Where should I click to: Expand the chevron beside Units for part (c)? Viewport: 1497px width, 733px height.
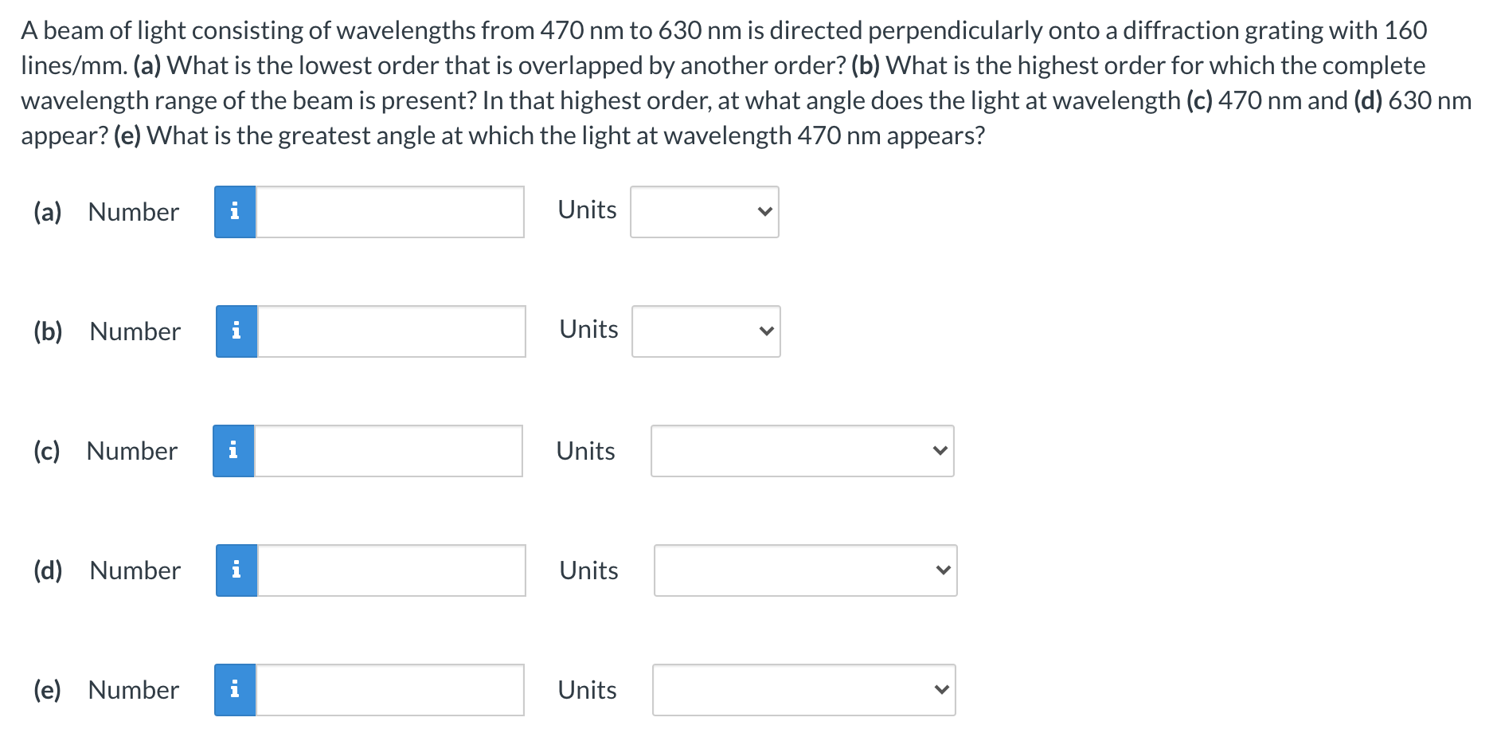pyautogui.click(x=941, y=450)
